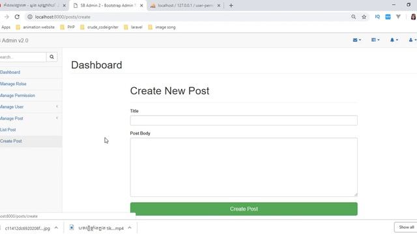Close the SB Admin 2 tab
This screenshot has height=234, width=417.
141,5
